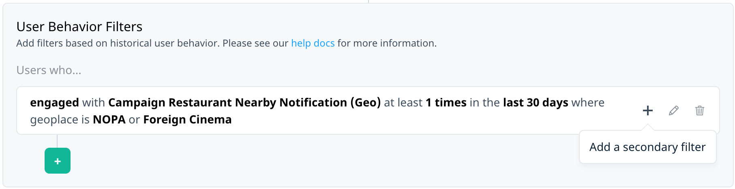
Task: Open the help docs link
Action: (x=313, y=43)
